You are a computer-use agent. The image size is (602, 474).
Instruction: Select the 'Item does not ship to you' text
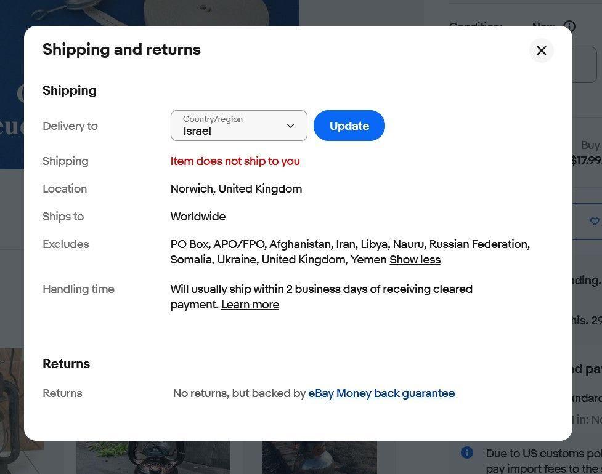tap(235, 161)
